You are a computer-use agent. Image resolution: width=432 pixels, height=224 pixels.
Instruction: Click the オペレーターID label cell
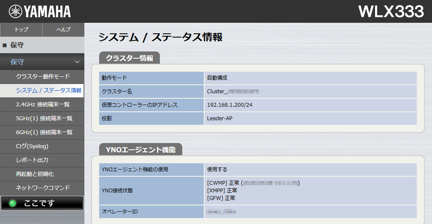(151, 212)
